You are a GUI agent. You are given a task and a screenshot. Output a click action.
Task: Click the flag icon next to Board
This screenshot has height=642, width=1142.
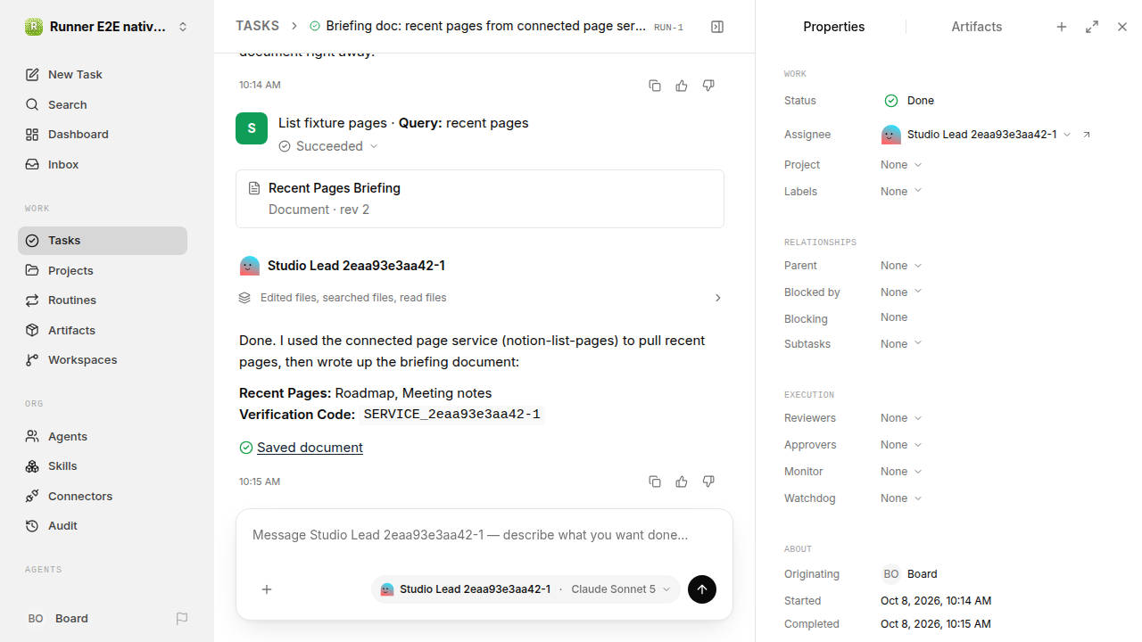click(x=182, y=619)
